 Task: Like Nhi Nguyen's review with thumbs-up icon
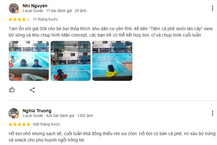(12, 90)
